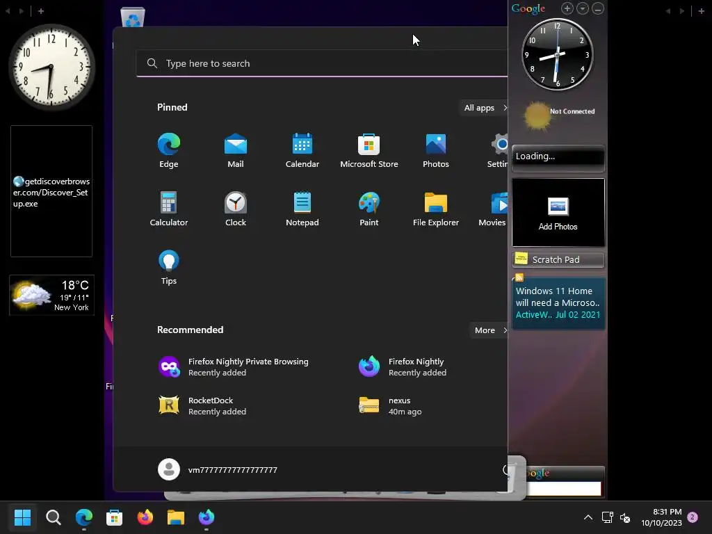712x534 pixels.
Task: Open the nexus zipped folder
Action: click(x=391, y=405)
